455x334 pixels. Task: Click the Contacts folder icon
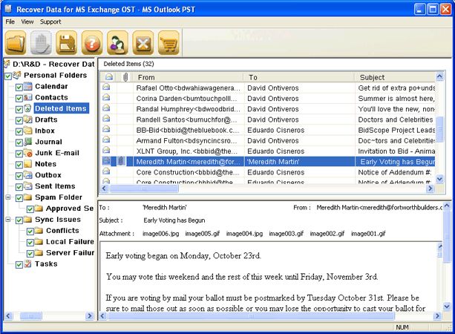tap(28, 97)
